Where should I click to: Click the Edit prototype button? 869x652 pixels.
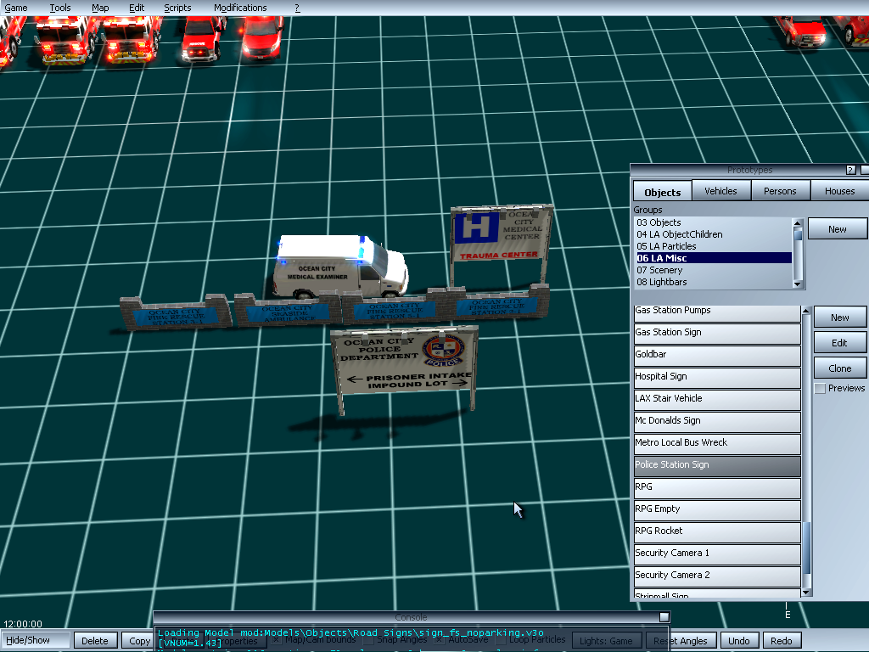point(839,343)
